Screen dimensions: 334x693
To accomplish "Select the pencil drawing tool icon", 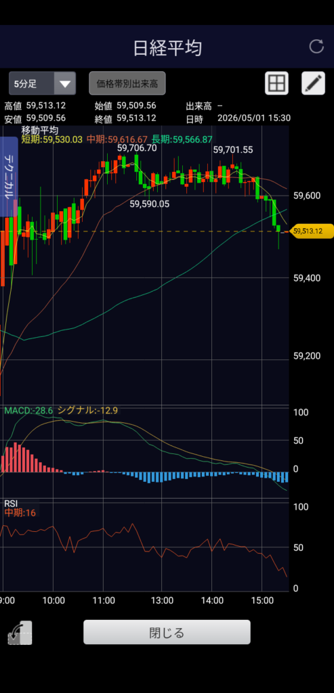I will 313,83.
